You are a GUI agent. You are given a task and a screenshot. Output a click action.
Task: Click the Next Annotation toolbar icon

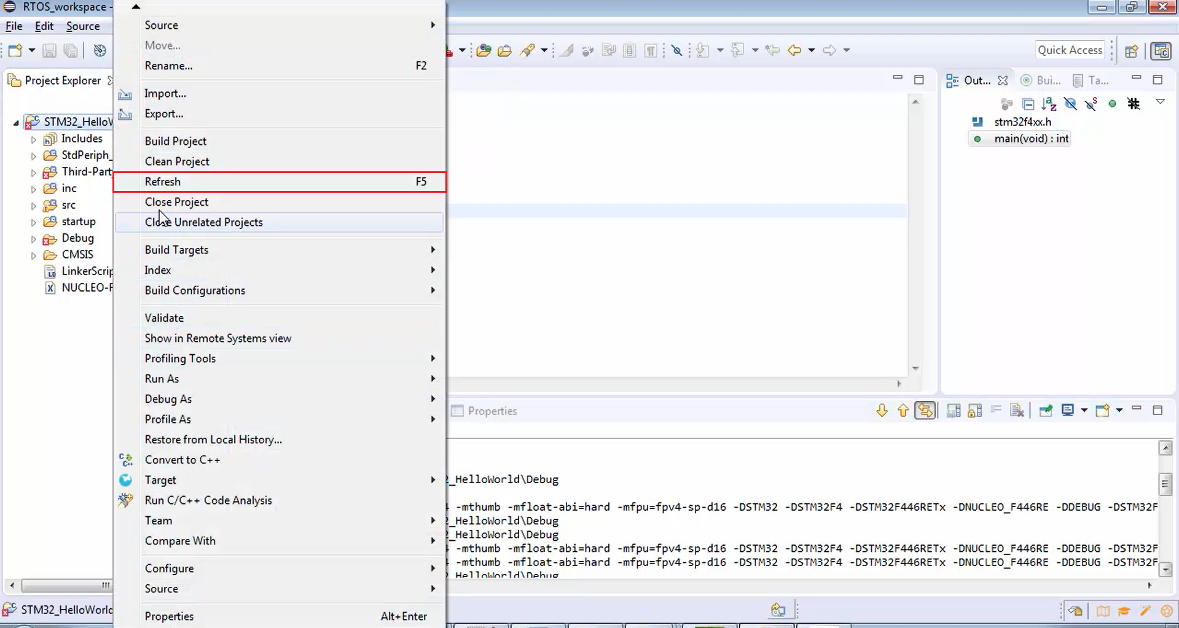coord(703,50)
